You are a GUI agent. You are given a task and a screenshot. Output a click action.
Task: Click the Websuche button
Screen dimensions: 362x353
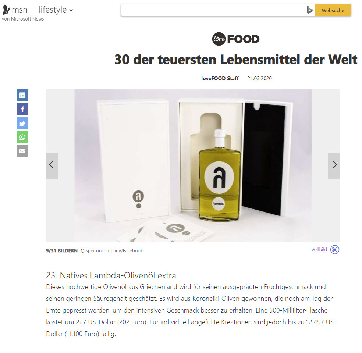coord(333,10)
